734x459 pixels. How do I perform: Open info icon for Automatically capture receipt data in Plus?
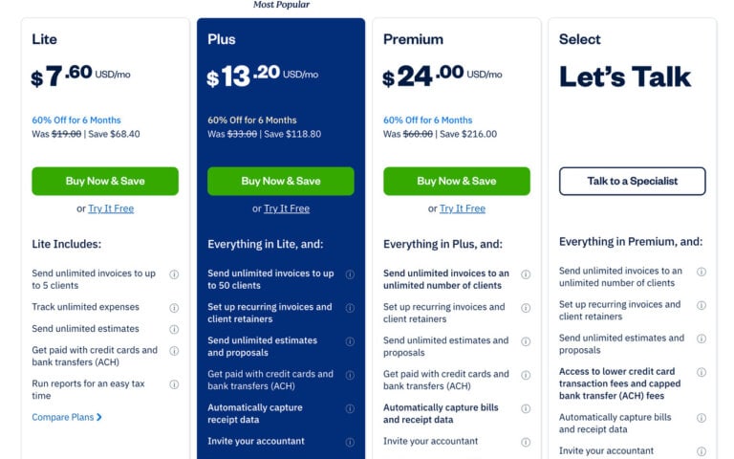pos(350,408)
